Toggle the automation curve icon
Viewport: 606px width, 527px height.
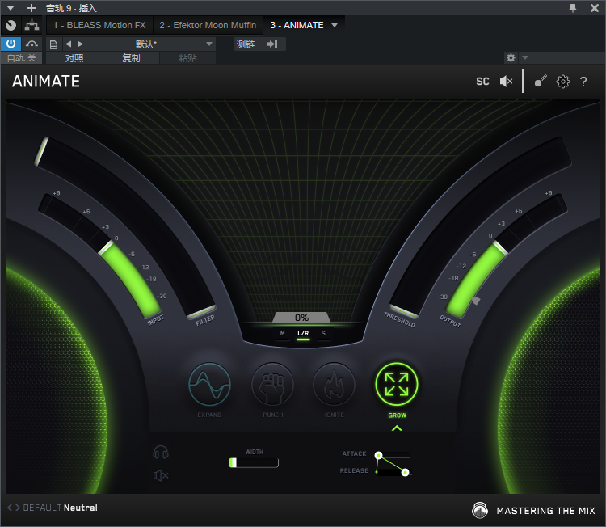pos(32,44)
